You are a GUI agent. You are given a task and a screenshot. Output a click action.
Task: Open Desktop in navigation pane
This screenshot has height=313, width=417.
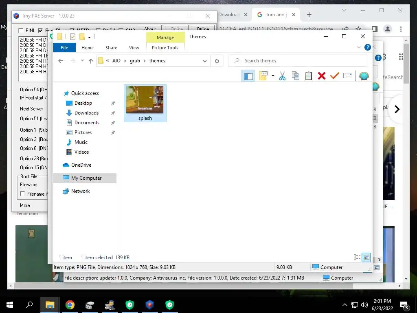click(83, 103)
